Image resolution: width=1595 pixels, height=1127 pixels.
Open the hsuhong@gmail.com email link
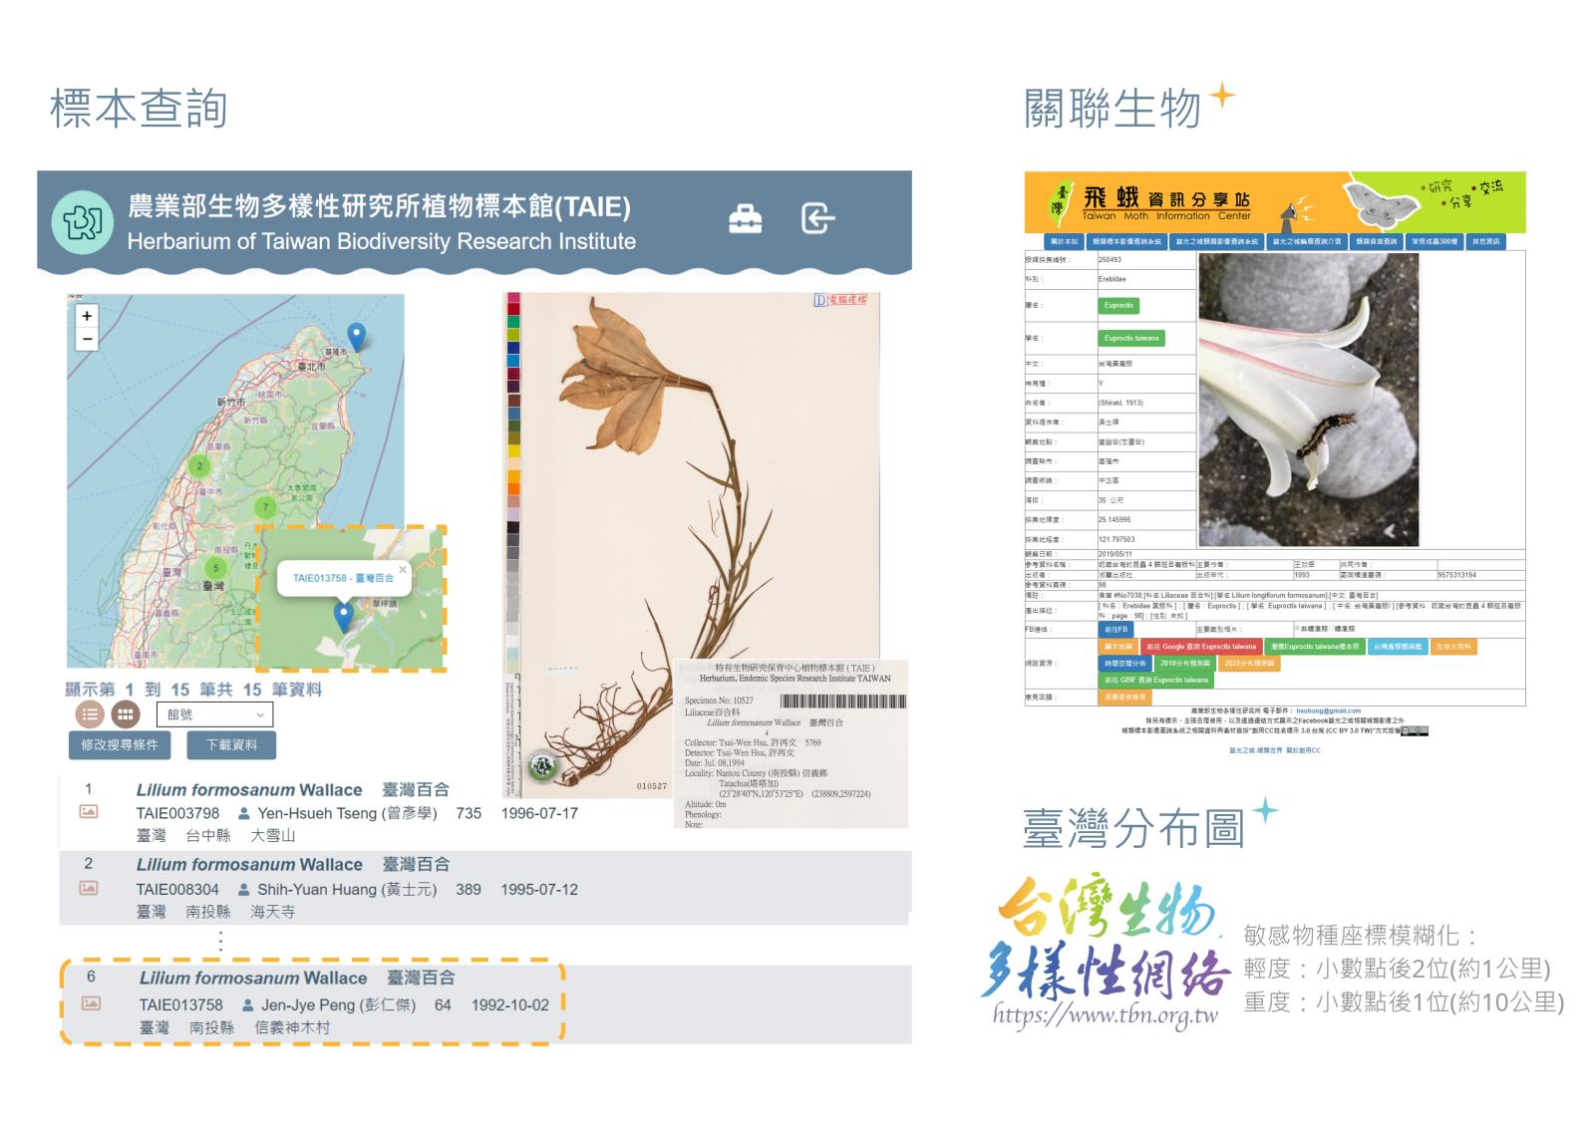pos(1328,710)
